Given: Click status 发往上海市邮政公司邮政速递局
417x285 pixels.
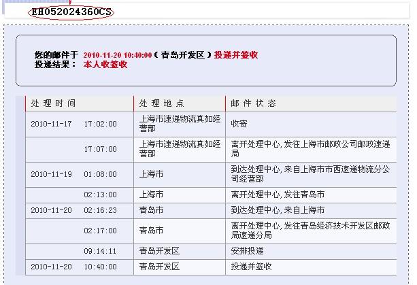Looking at the screenshot, I should [x=311, y=149].
